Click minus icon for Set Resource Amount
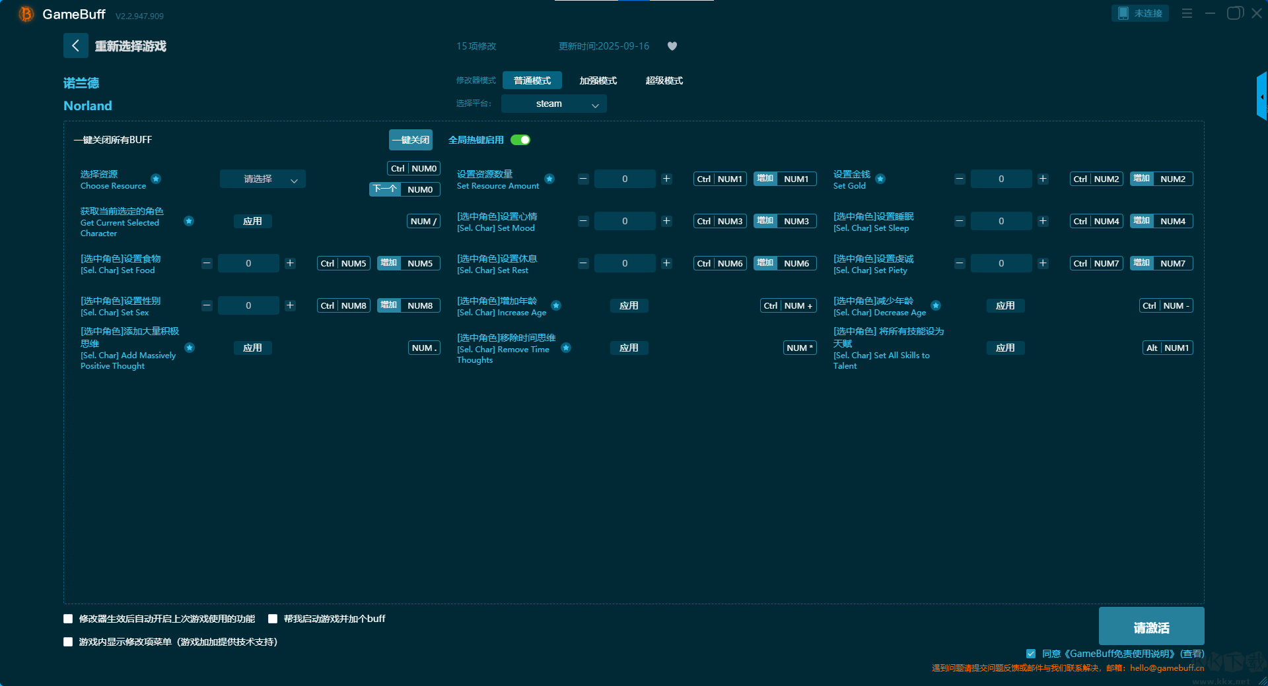Screen dimensions: 1268x686 pos(583,179)
